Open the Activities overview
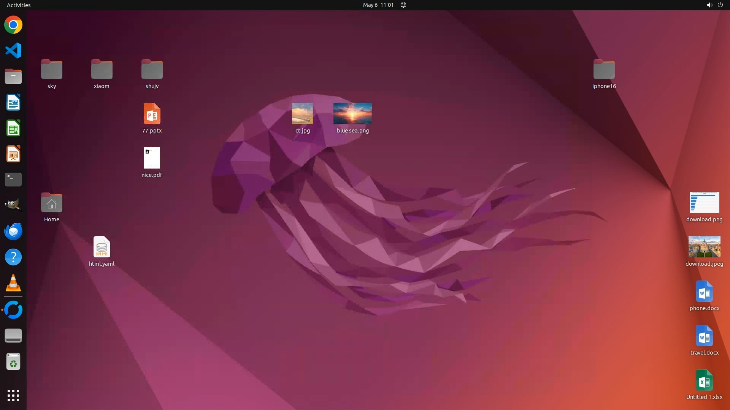 pyautogui.click(x=19, y=5)
